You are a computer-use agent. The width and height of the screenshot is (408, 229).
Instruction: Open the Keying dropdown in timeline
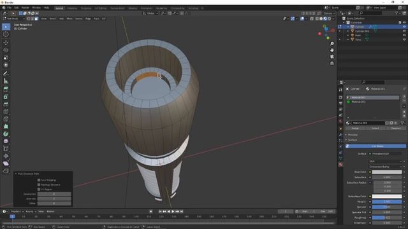click(x=31, y=212)
